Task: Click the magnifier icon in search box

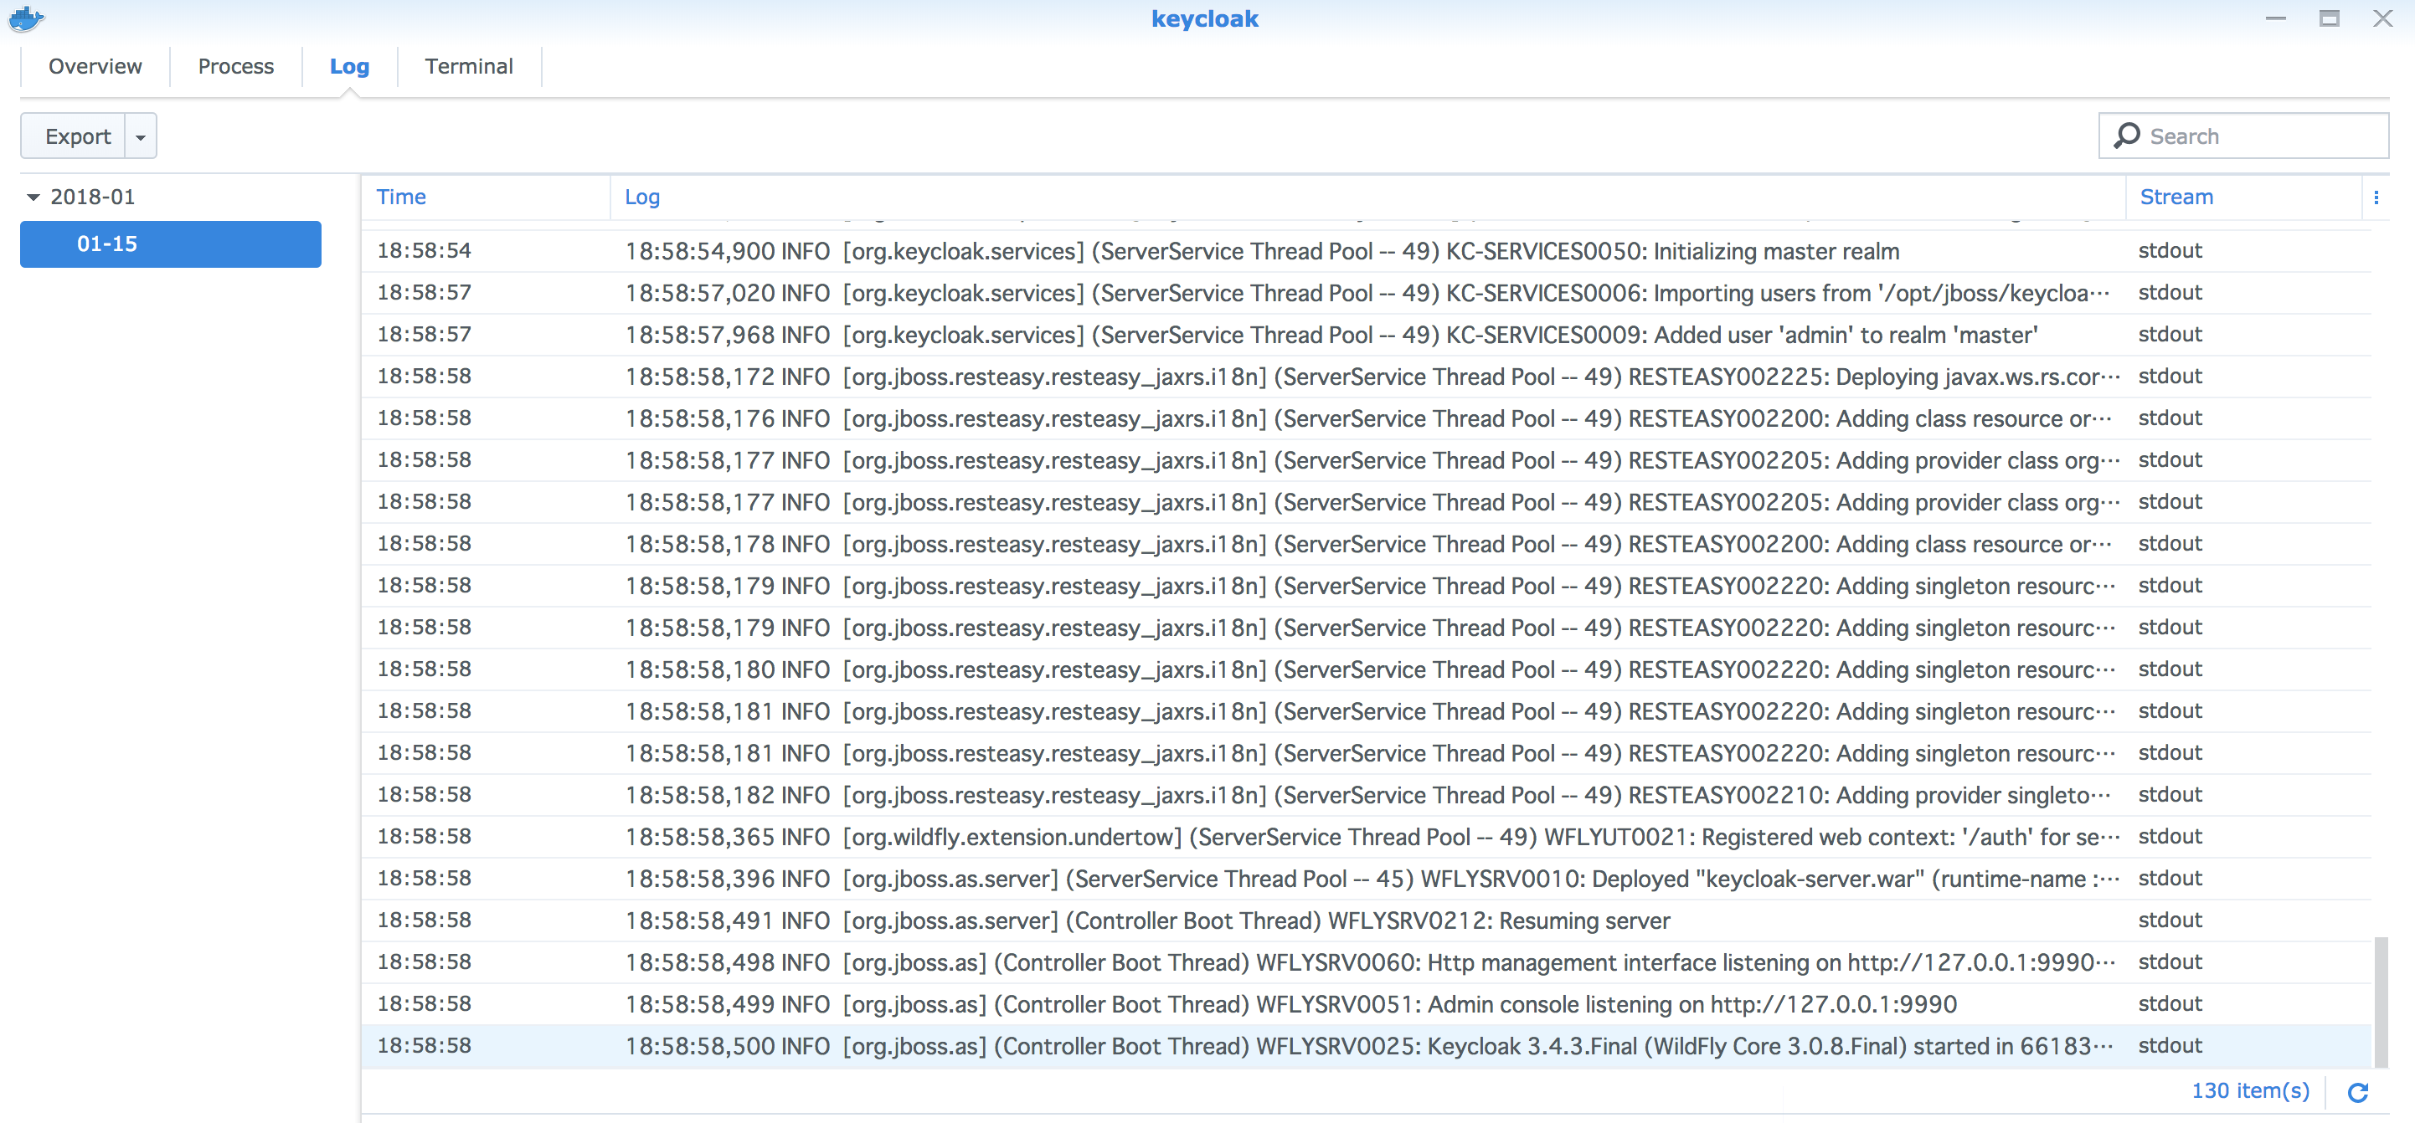Action: (x=2126, y=136)
